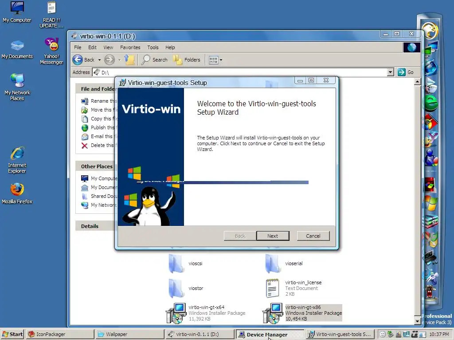Open My Network Places desktop icon
454x340 pixels.
click(17, 87)
